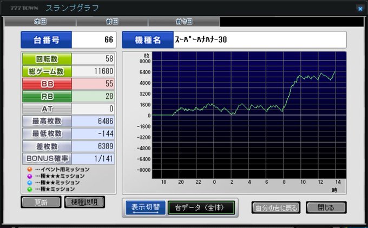Click the -8000 y-axis label

click(x=144, y=170)
